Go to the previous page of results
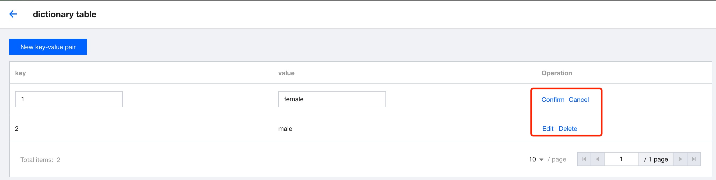Screen dimensions: 716x180 (597, 159)
